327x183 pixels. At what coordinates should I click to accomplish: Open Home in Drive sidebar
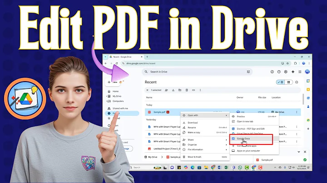(115, 91)
